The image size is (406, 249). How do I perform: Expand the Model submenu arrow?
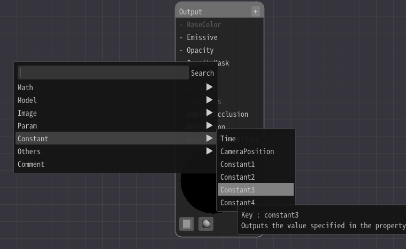tap(209, 100)
